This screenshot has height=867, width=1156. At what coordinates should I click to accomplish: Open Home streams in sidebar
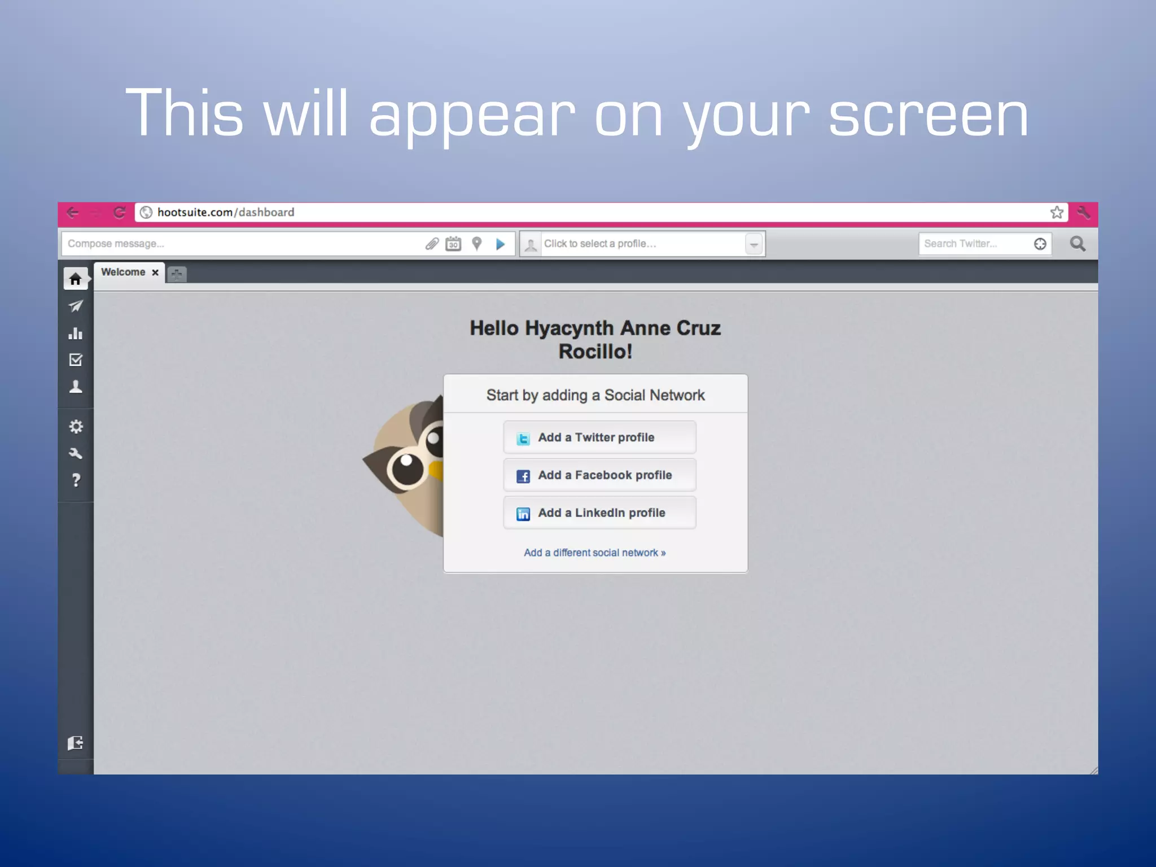click(x=75, y=279)
